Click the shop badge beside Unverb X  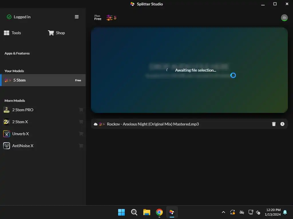pos(81,134)
